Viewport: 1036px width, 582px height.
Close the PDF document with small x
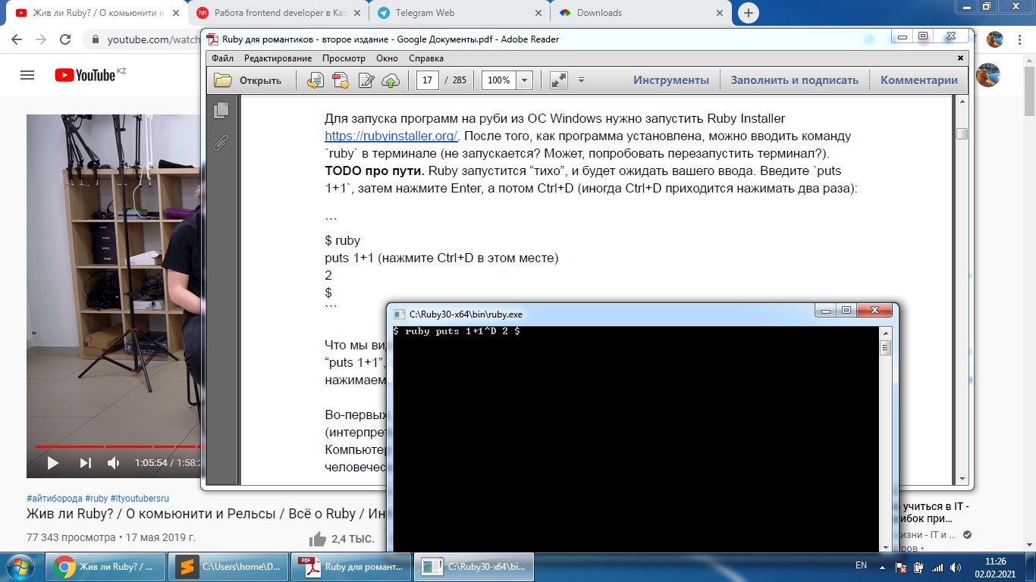coord(961,58)
